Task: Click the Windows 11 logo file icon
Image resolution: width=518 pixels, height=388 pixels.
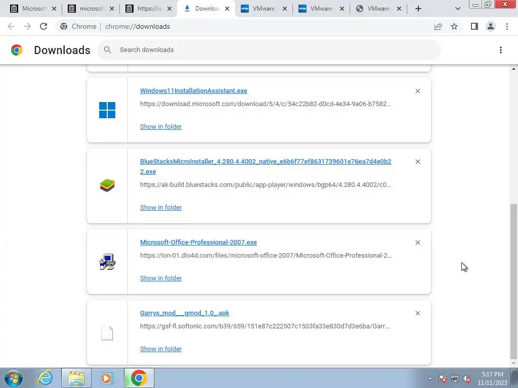Action: [107, 110]
